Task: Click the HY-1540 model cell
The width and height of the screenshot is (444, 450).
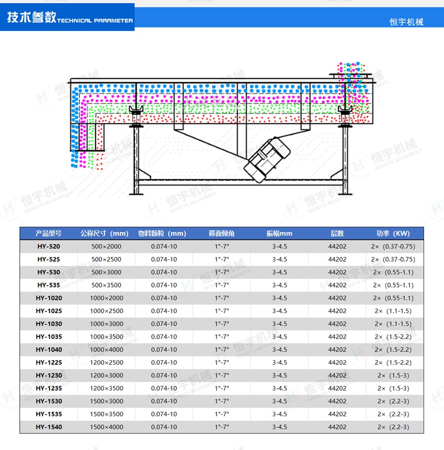Action: point(49,427)
